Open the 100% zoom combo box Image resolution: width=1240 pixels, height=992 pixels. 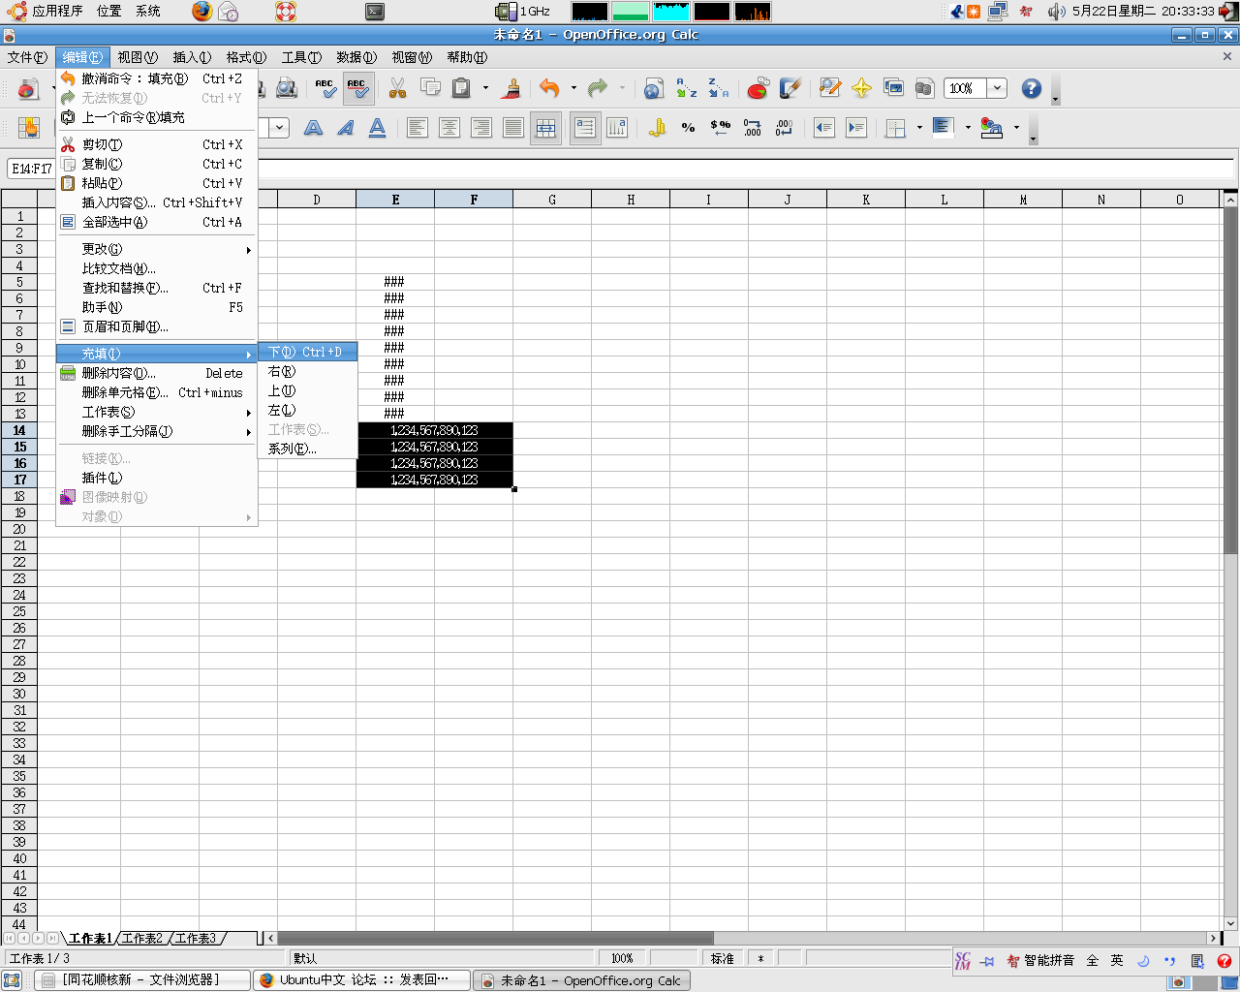point(997,88)
